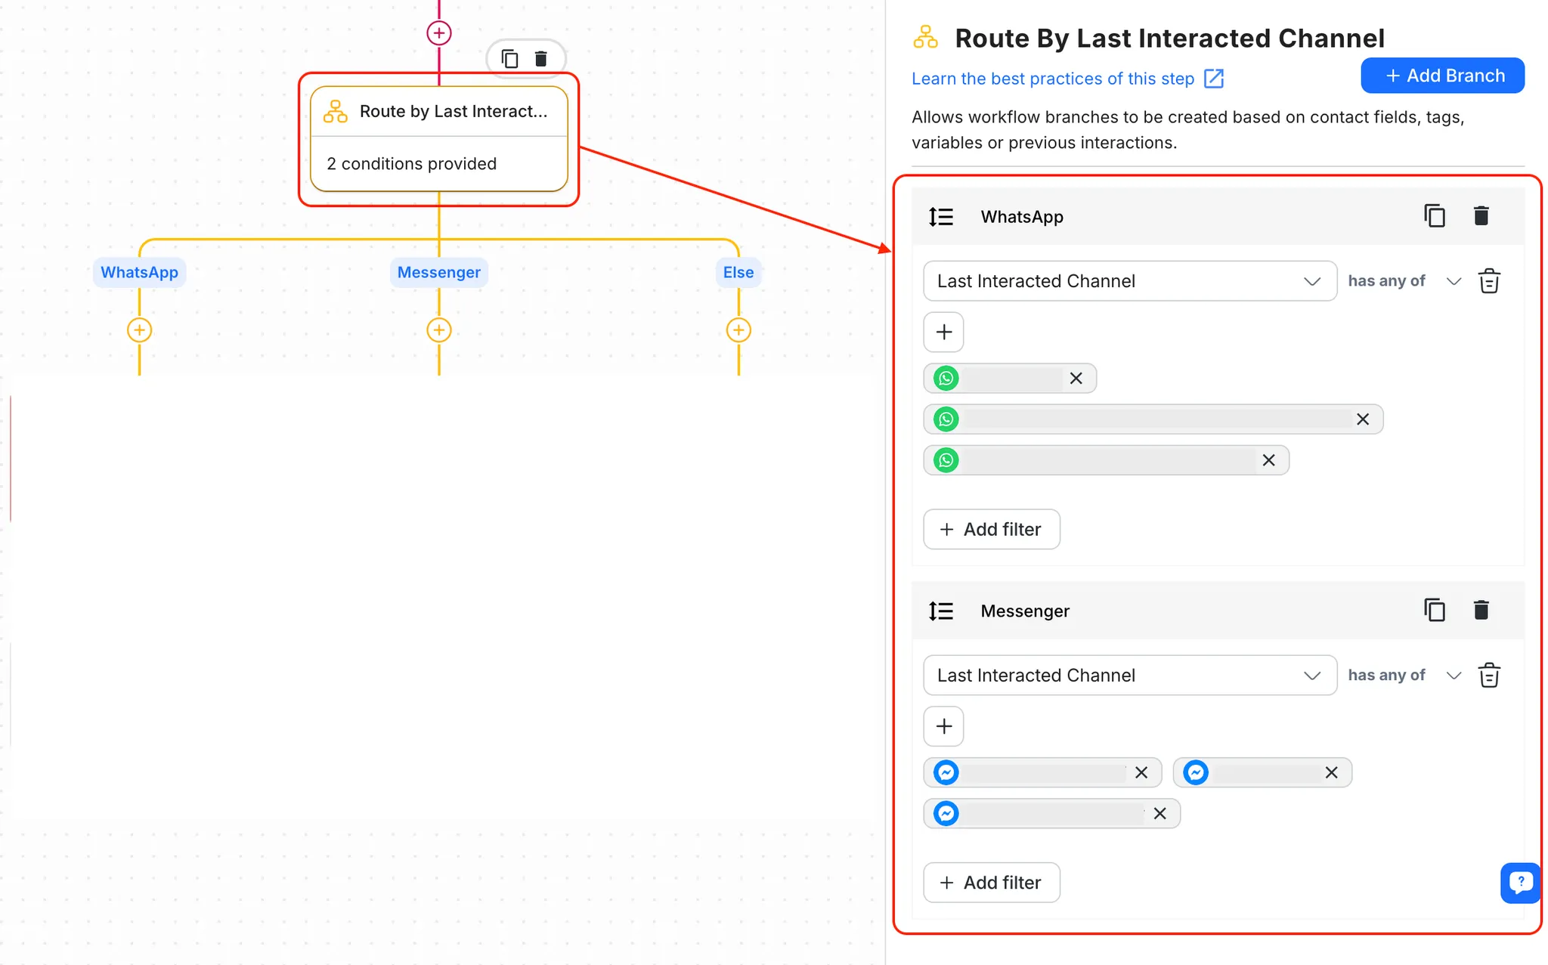Screen dimensions: 1548x965
Task: Remove the WhatsApp Last Interacted Channel filter
Action: [1489, 281]
